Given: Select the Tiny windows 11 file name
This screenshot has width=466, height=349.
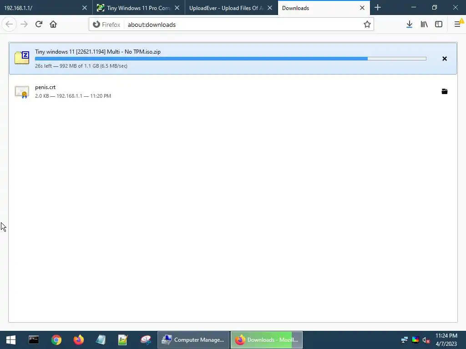Looking at the screenshot, I should point(98,52).
